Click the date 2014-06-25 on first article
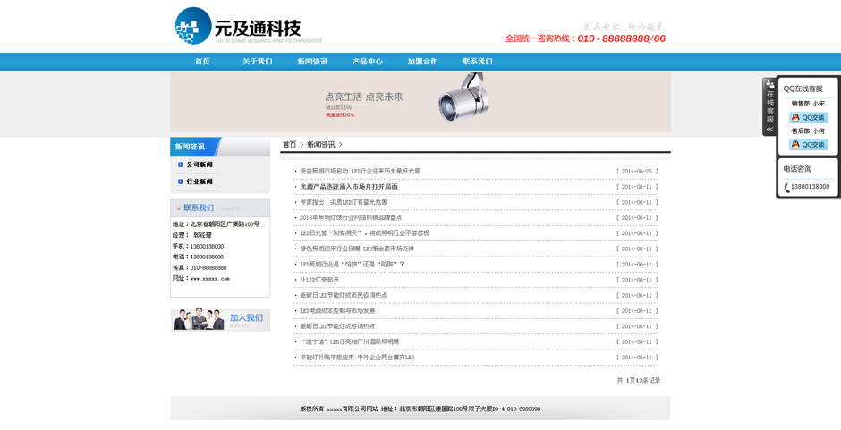Viewport: 841px width, 430px height. [x=637, y=171]
